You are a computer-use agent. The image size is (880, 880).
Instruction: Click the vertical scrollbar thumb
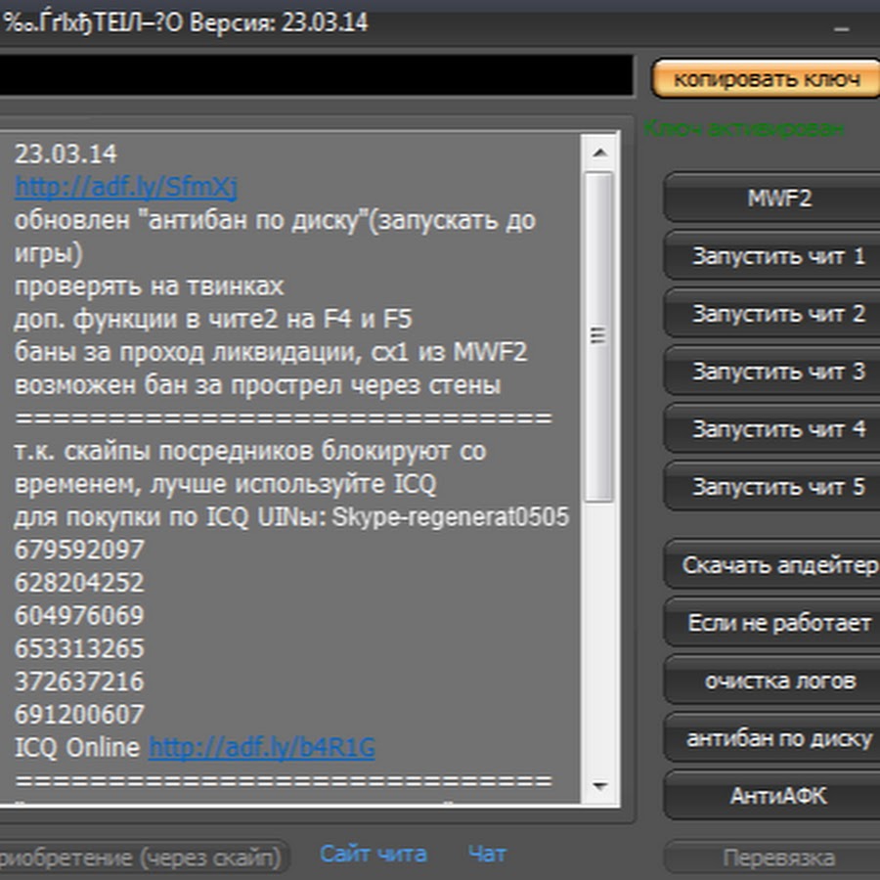[x=598, y=335]
